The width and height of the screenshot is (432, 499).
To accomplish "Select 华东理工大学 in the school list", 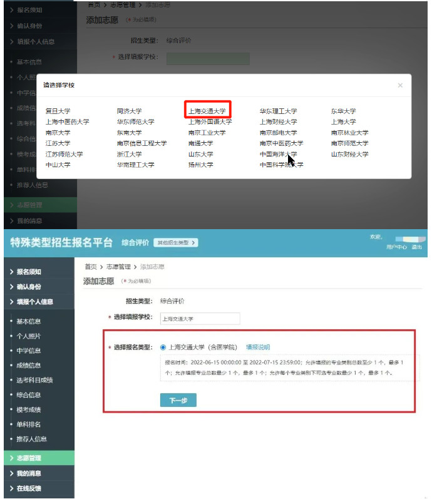I will [x=278, y=111].
